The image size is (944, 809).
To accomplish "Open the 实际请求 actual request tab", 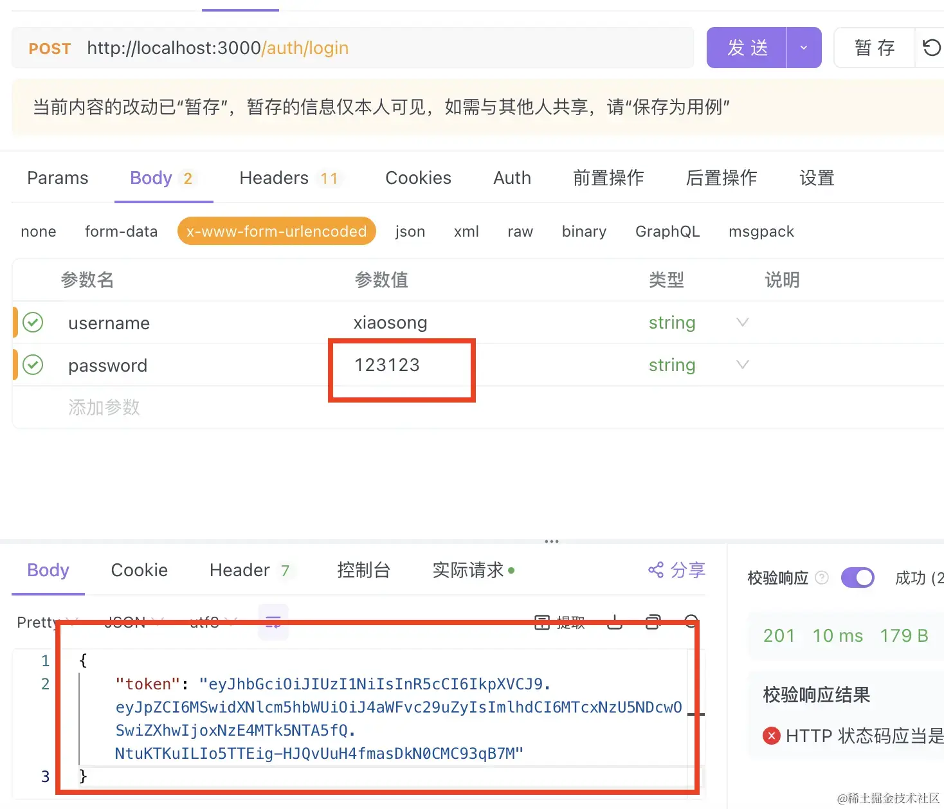I will (x=474, y=570).
